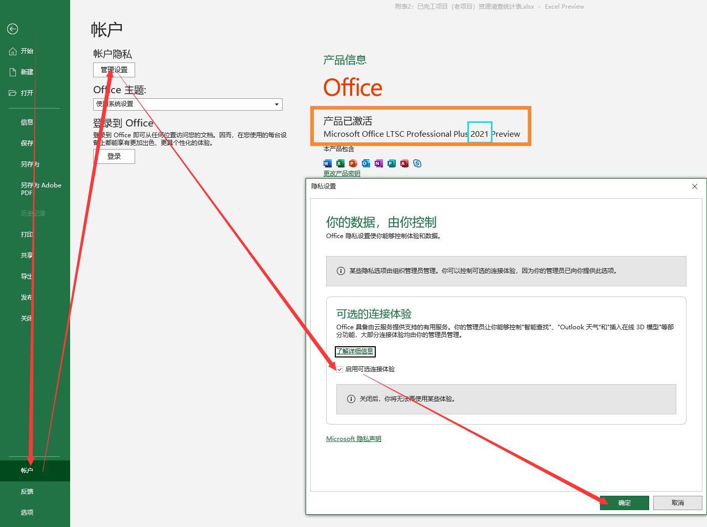Click the 更改产品密钥 link

(x=342, y=174)
